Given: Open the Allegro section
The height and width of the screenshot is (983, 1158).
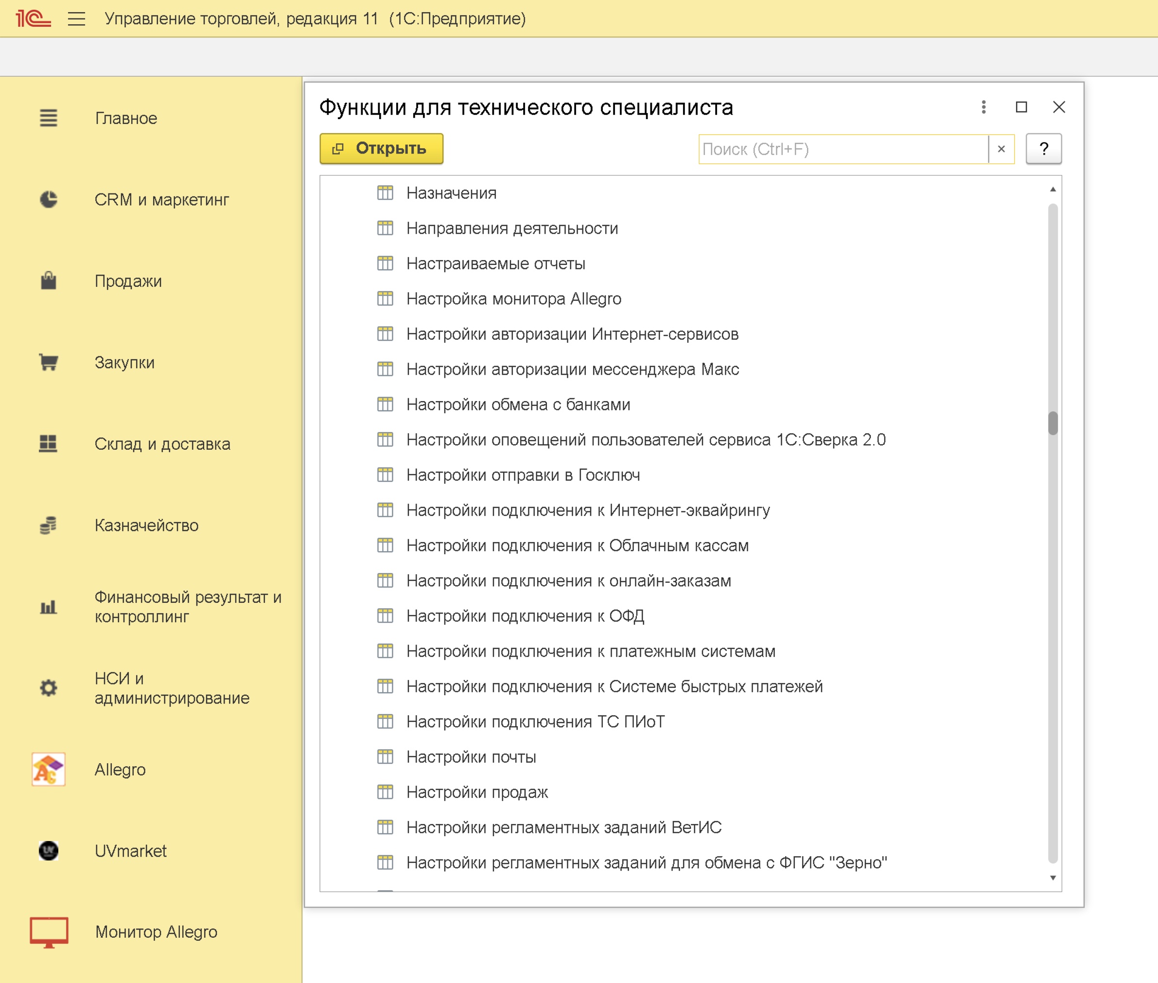Looking at the screenshot, I should point(120,770).
